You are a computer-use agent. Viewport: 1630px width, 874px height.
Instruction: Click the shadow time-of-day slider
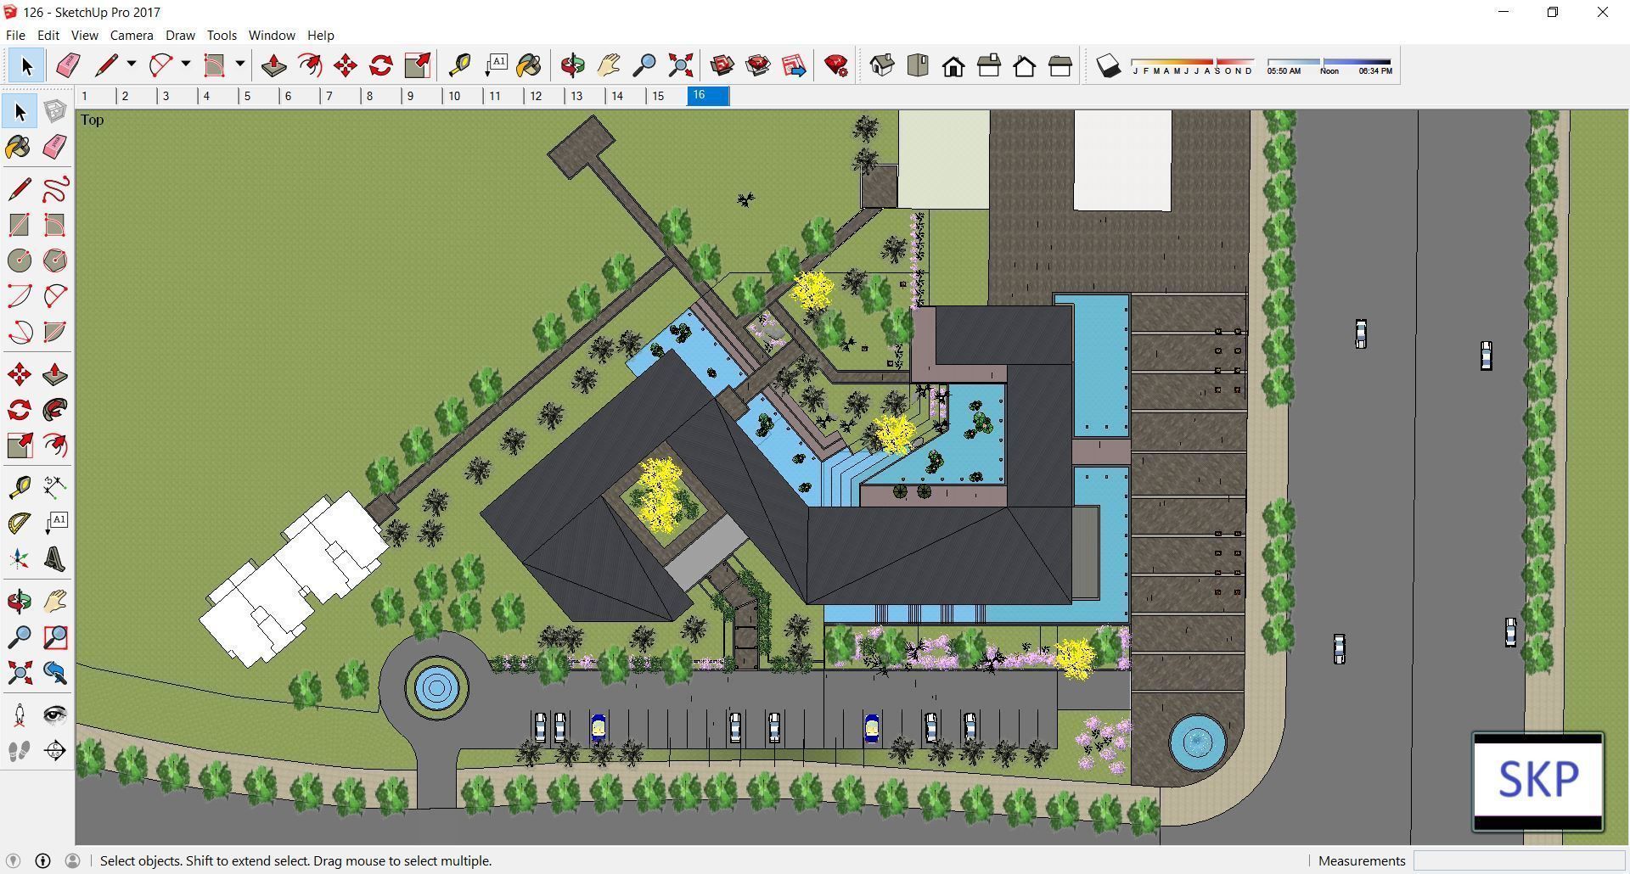1329,63
